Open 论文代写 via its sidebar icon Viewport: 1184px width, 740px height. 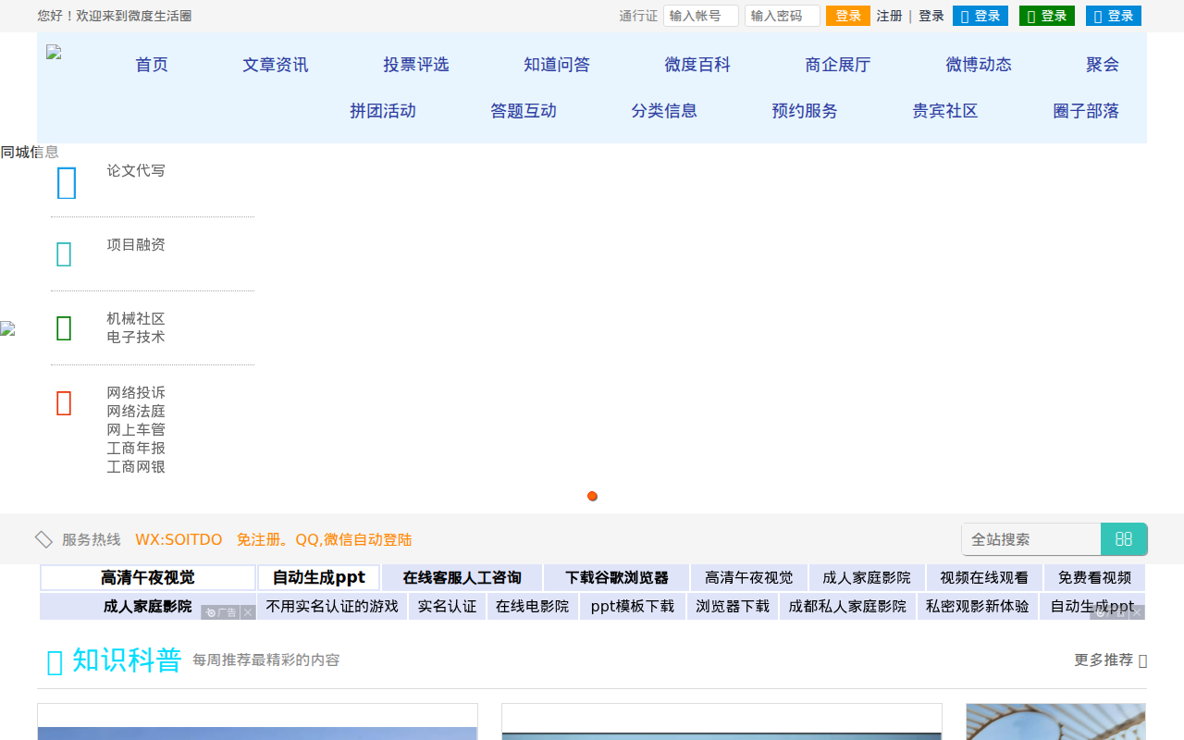coord(66,182)
